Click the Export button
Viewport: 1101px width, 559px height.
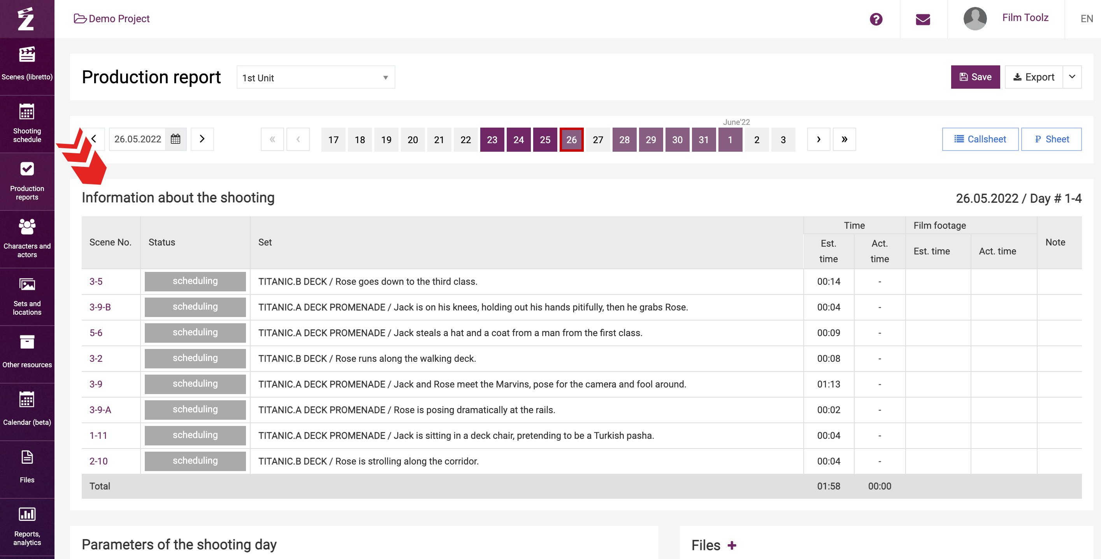click(1033, 77)
